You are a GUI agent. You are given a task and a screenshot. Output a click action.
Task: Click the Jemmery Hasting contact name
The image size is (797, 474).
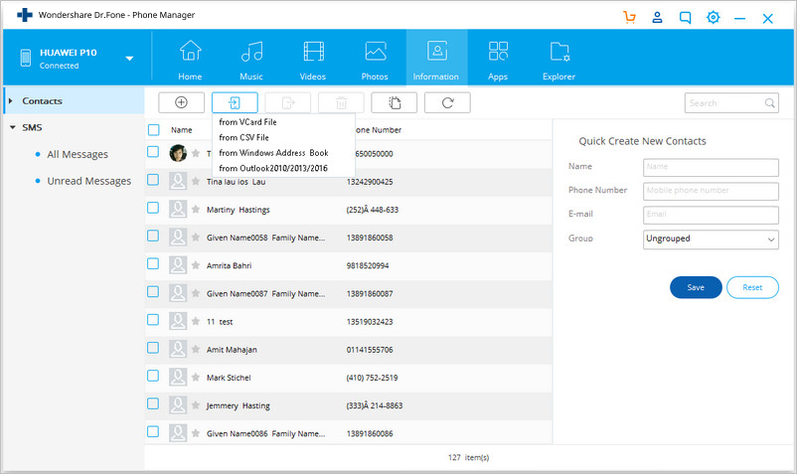pyautogui.click(x=238, y=405)
